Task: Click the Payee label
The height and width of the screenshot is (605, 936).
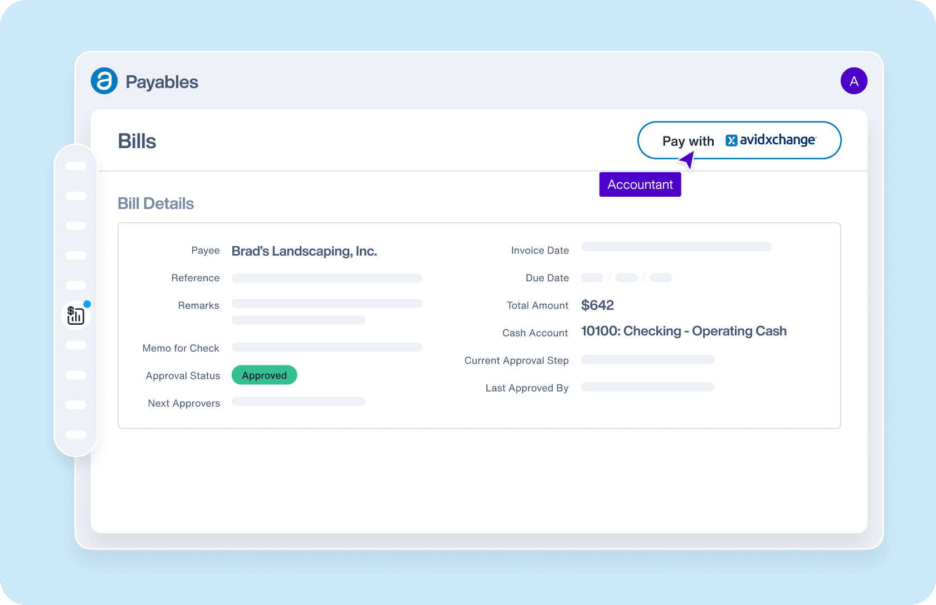Action: [x=205, y=251]
